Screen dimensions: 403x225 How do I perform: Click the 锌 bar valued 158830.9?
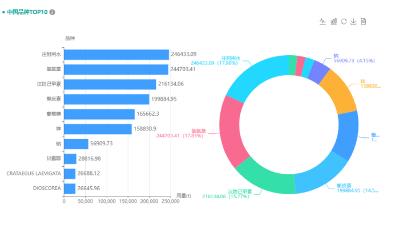point(98,129)
